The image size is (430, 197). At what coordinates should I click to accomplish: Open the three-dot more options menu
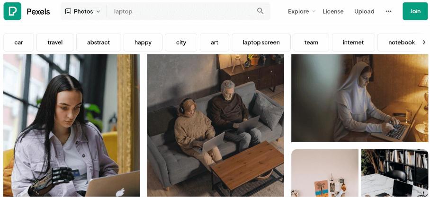[x=389, y=11]
